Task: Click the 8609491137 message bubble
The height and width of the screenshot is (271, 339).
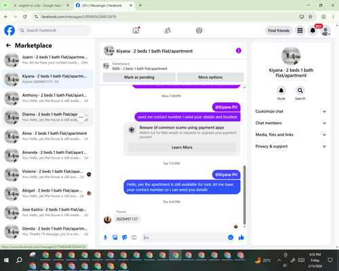Action: click(127, 219)
